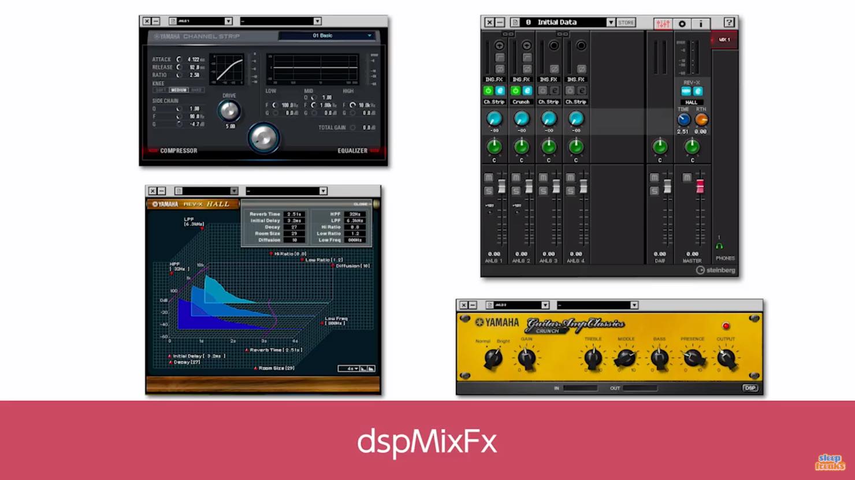This screenshot has width=855, height=480.
Task: Open settings gear in dspMixFx mixer window
Action: [x=682, y=23]
